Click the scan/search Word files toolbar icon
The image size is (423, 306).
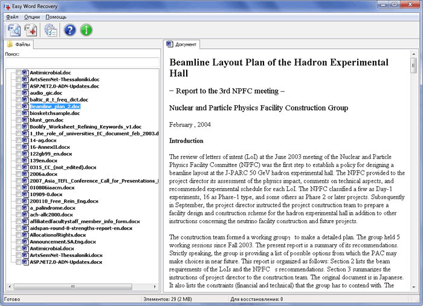[14, 30]
